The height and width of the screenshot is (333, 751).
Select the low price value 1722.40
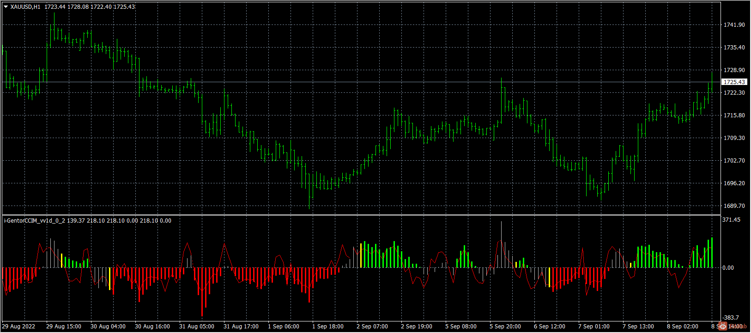coord(101,7)
